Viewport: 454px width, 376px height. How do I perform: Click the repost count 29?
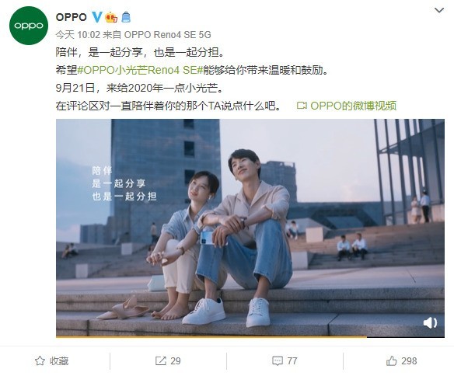pyautogui.click(x=176, y=361)
